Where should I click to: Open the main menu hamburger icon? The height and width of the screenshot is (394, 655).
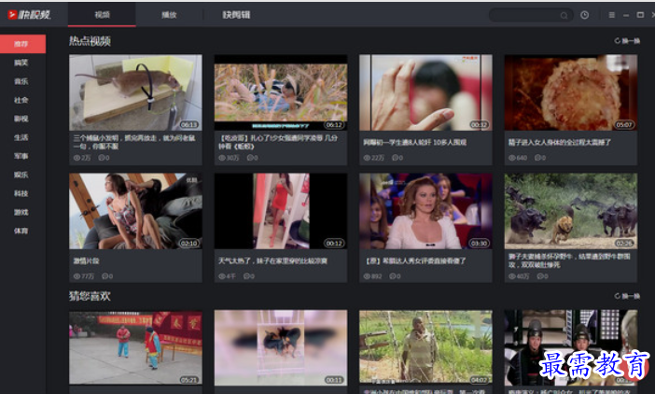[611, 15]
